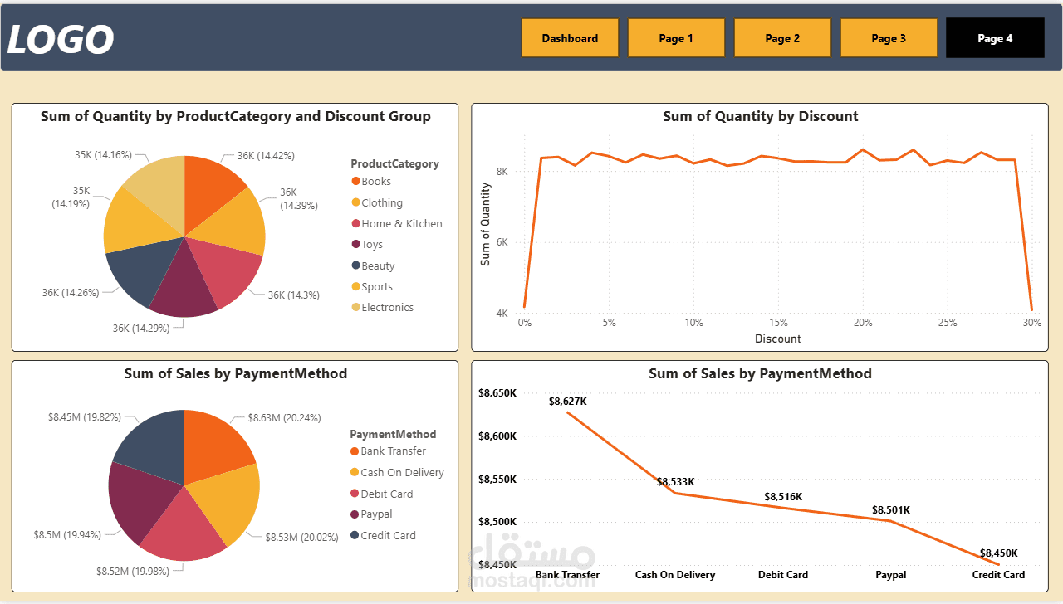Click the 20% tick on Discount axis

click(863, 323)
